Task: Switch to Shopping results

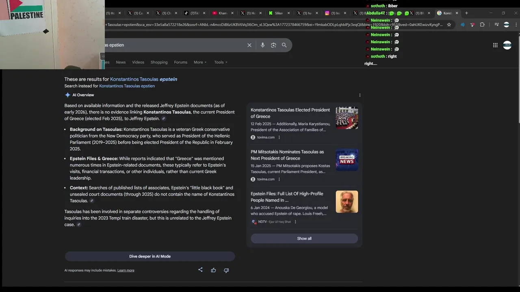Action: 159,62
